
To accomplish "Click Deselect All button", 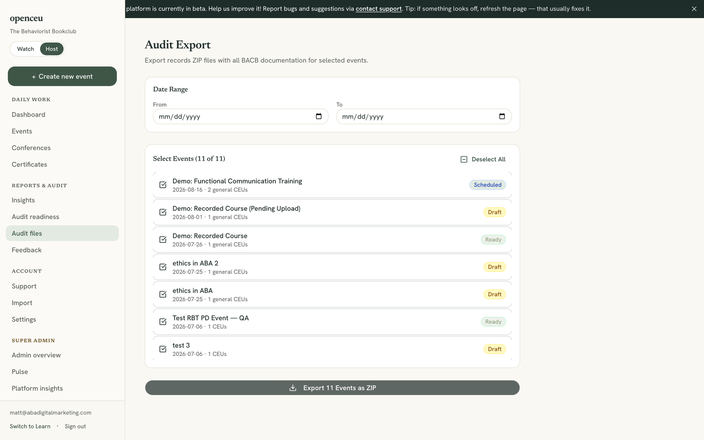I will pos(483,159).
